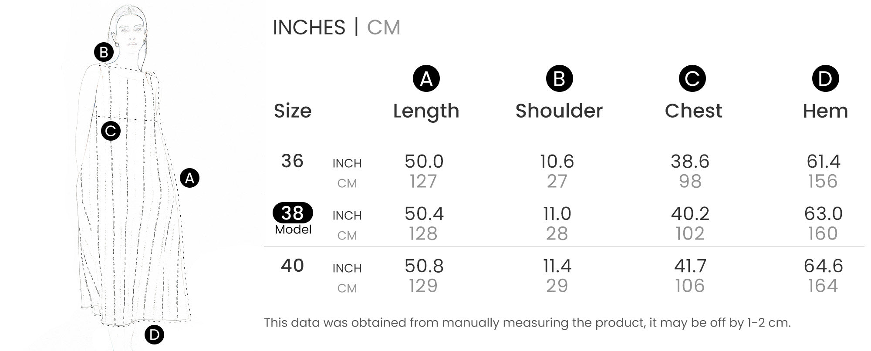Switch units to CM tab

[x=383, y=27]
